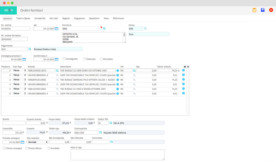The width and height of the screenshot is (276, 162).
Task: Open calendar for Prevista consegna field
Action: (23, 142)
